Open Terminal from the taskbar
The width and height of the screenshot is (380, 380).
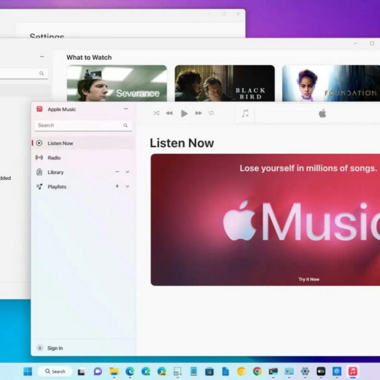(273, 372)
